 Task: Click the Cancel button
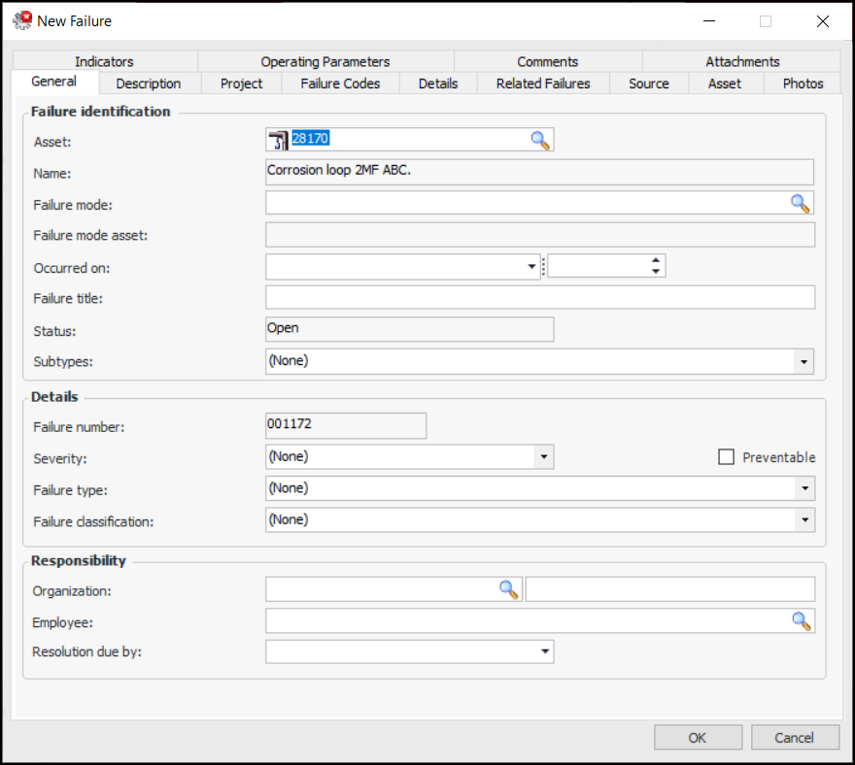click(794, 738)
